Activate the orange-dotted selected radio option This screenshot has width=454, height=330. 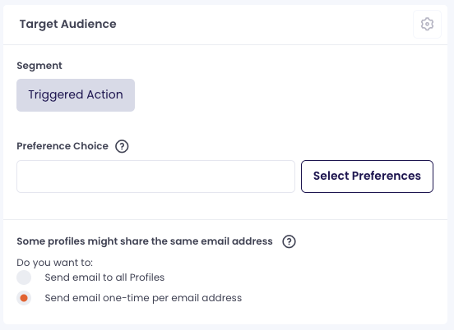click(24, 298)
